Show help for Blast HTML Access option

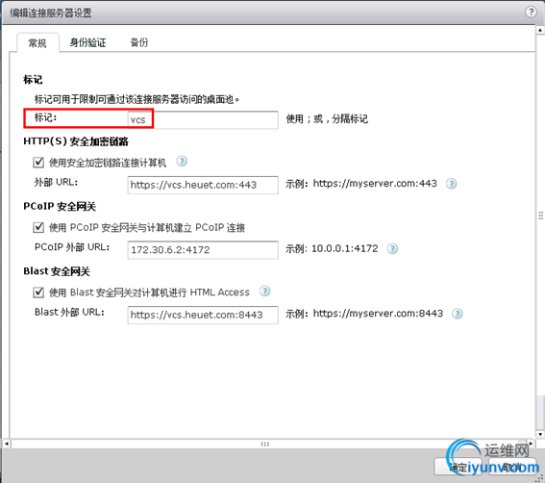click(265, 292)
